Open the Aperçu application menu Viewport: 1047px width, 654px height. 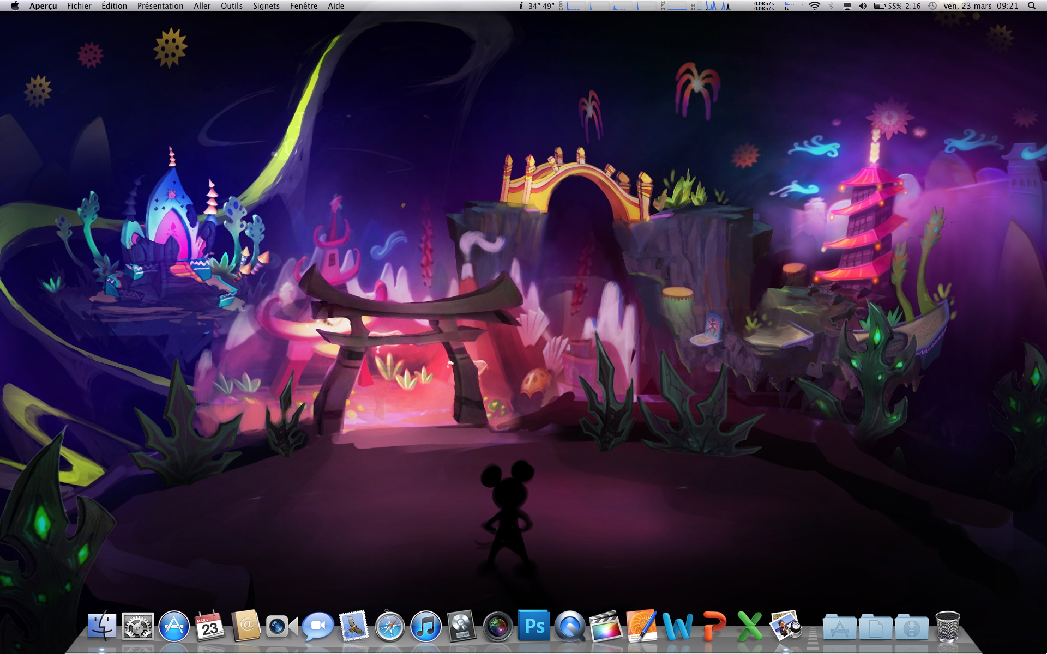click(43, 6)
